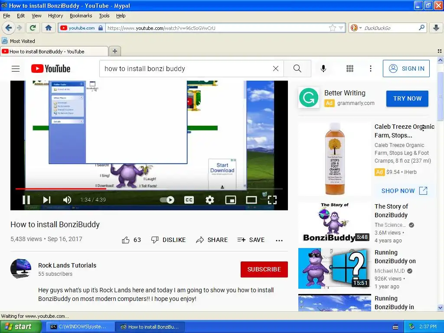Open the Windows start button
The width and height of the screenshot is (444, 333).
20,327
